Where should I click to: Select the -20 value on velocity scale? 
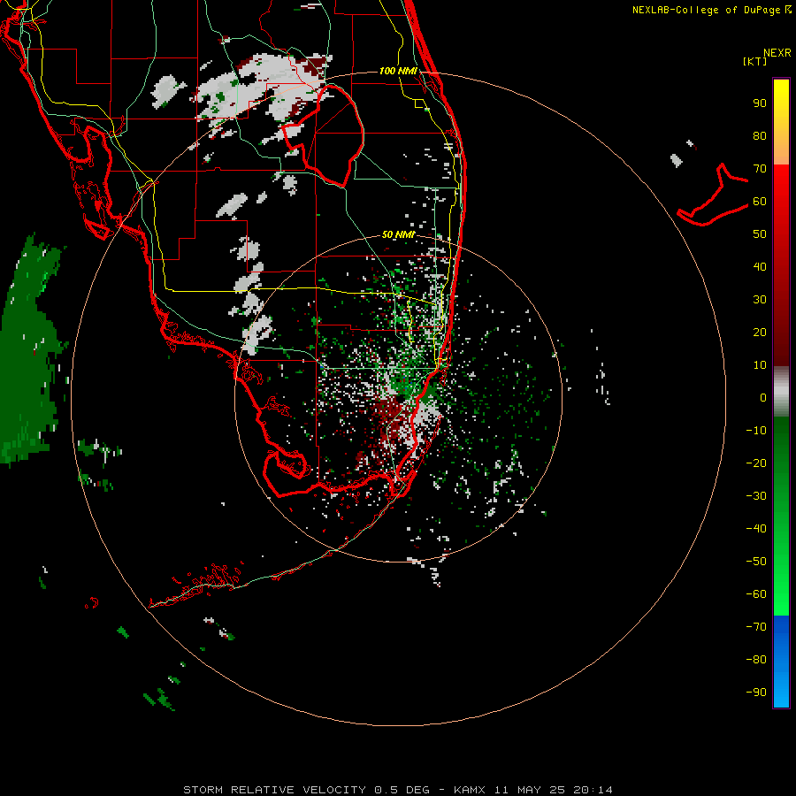click(756, 463)
